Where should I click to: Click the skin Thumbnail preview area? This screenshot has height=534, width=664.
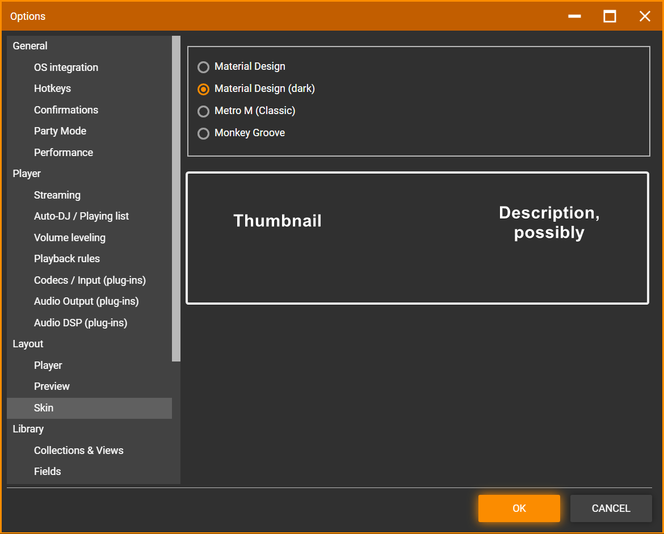(x=278, y=221)
